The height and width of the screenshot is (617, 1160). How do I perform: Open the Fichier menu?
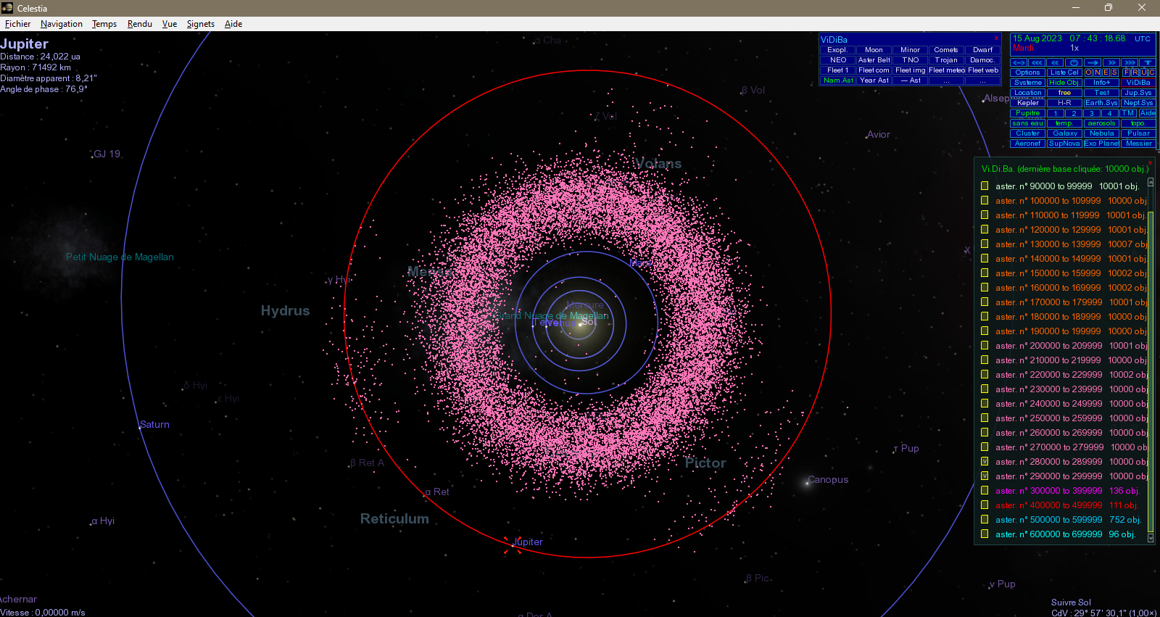tap(17, 24)
